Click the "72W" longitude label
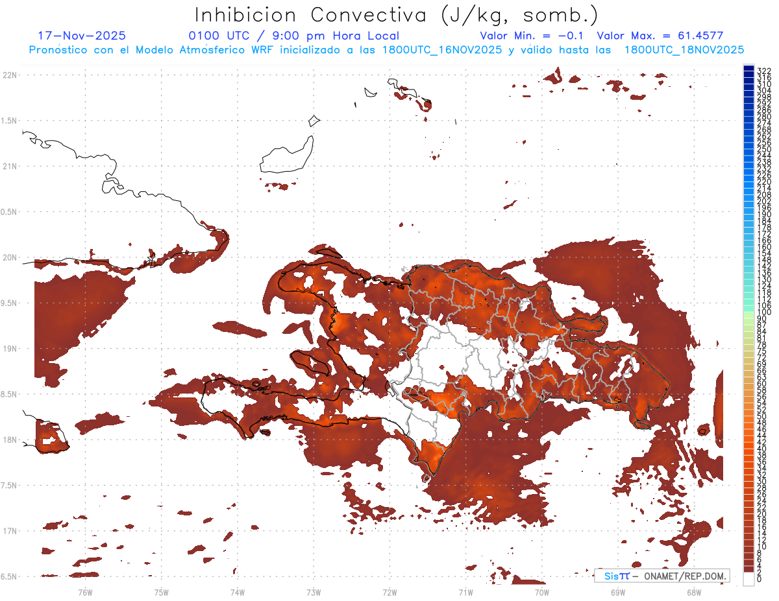Viewport: 779px width, 601px height. [389, 592]
